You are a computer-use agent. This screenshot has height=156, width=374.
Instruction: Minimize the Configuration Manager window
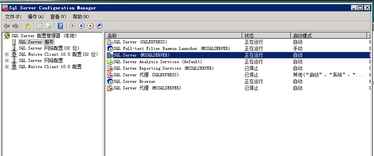pos(354,8)
